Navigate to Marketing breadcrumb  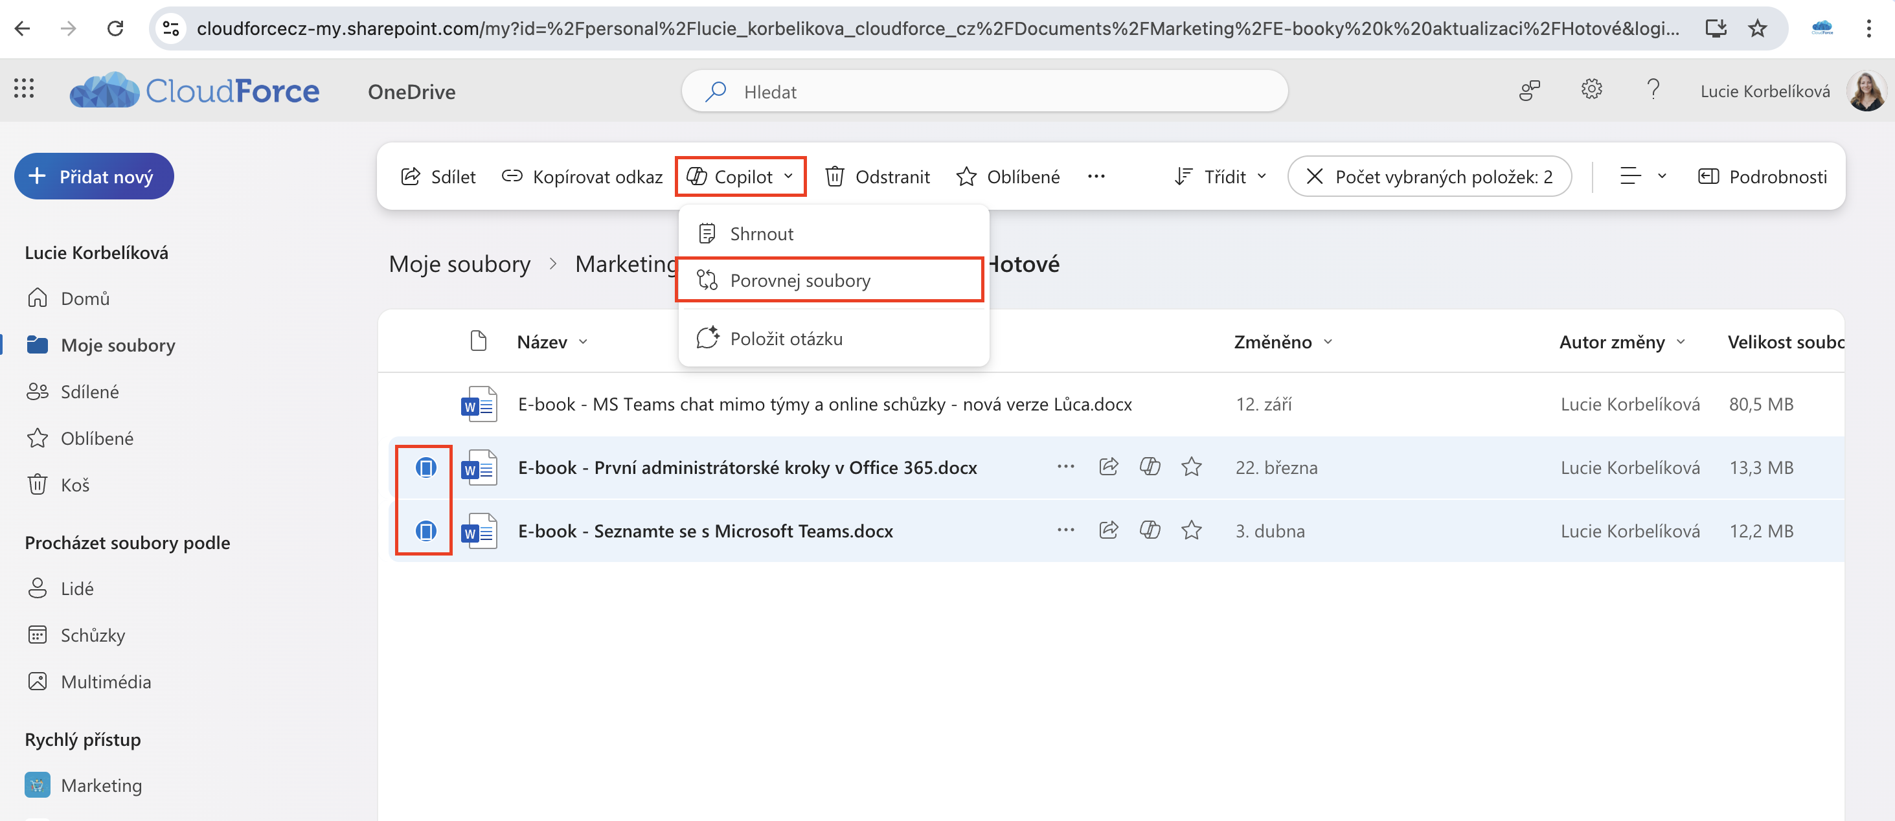coord(625,264)
